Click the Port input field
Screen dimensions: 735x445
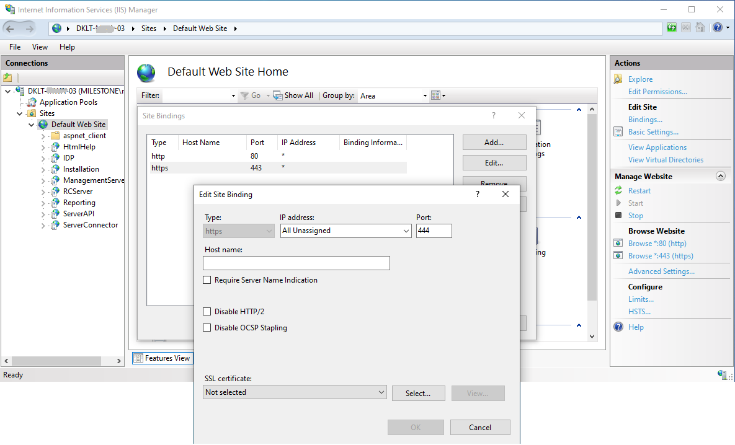434,231
